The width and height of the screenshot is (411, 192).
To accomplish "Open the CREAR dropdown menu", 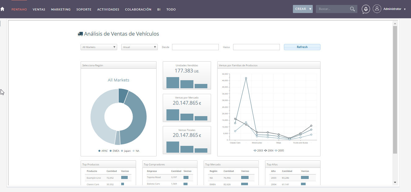I will point(303,9).
